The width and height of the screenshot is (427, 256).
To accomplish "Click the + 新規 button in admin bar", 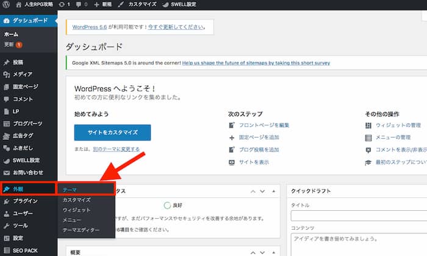I will (102, 4).
